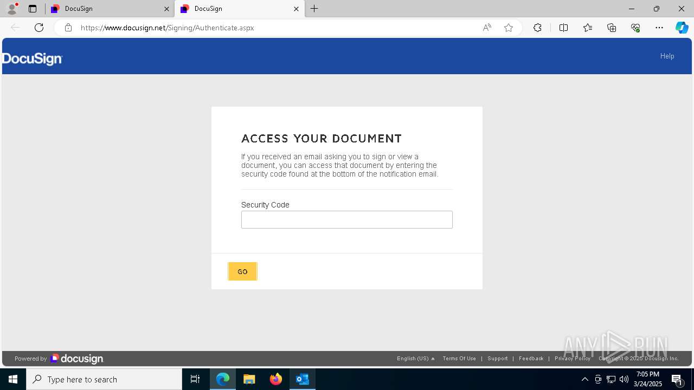Open the Privacy Policy link
This screenshot has height=390, width=694.
tap(573, 359)
